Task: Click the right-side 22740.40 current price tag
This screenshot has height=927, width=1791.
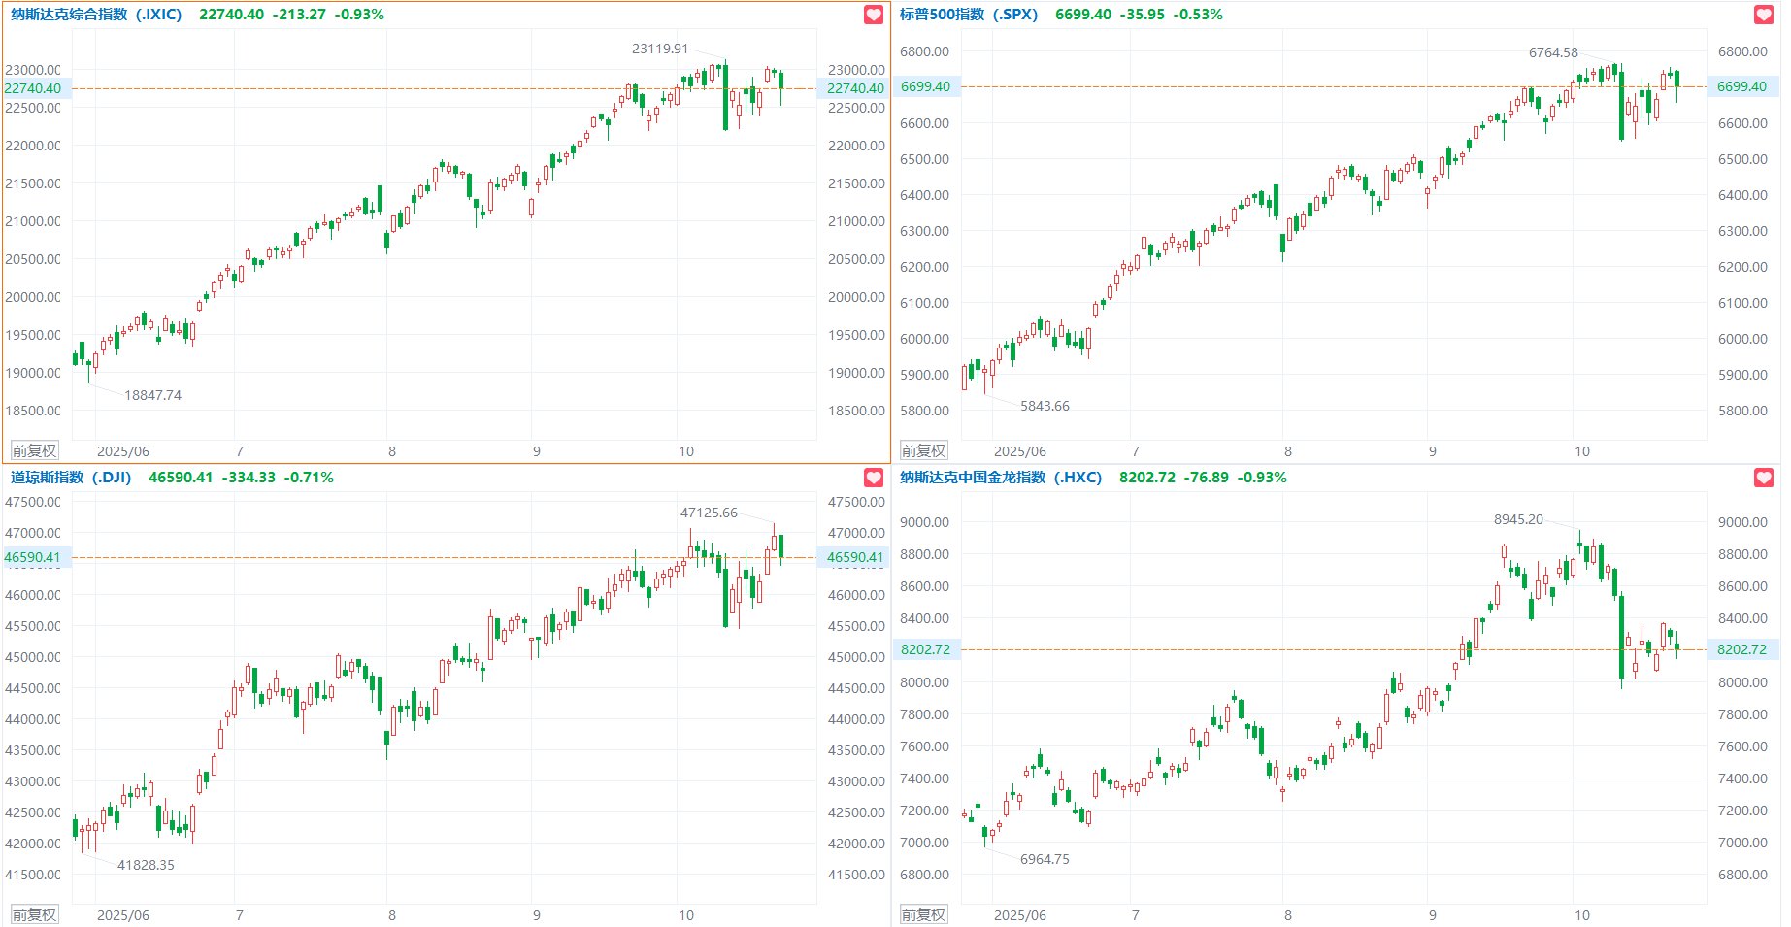Action: [854, 88]
